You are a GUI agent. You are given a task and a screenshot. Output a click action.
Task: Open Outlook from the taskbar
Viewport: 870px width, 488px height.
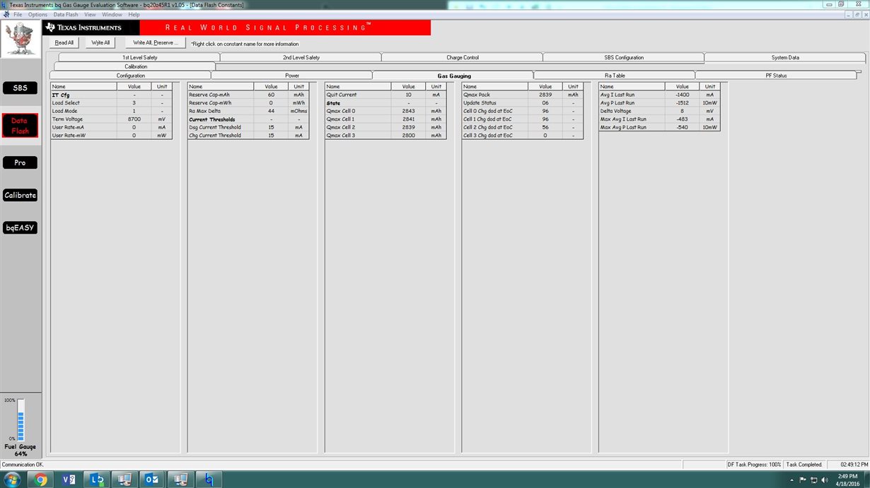pos(153,480)
